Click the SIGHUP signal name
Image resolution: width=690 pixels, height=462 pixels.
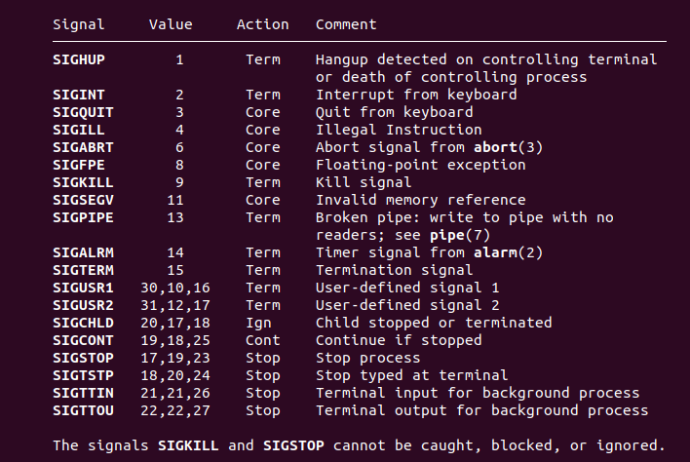(79, 59)
